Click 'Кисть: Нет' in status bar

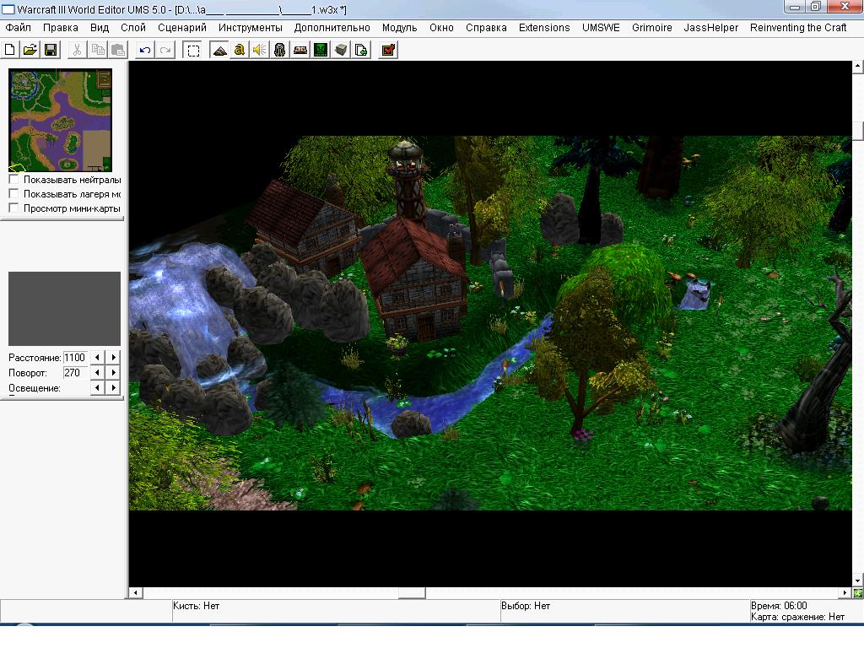point(196,606)
